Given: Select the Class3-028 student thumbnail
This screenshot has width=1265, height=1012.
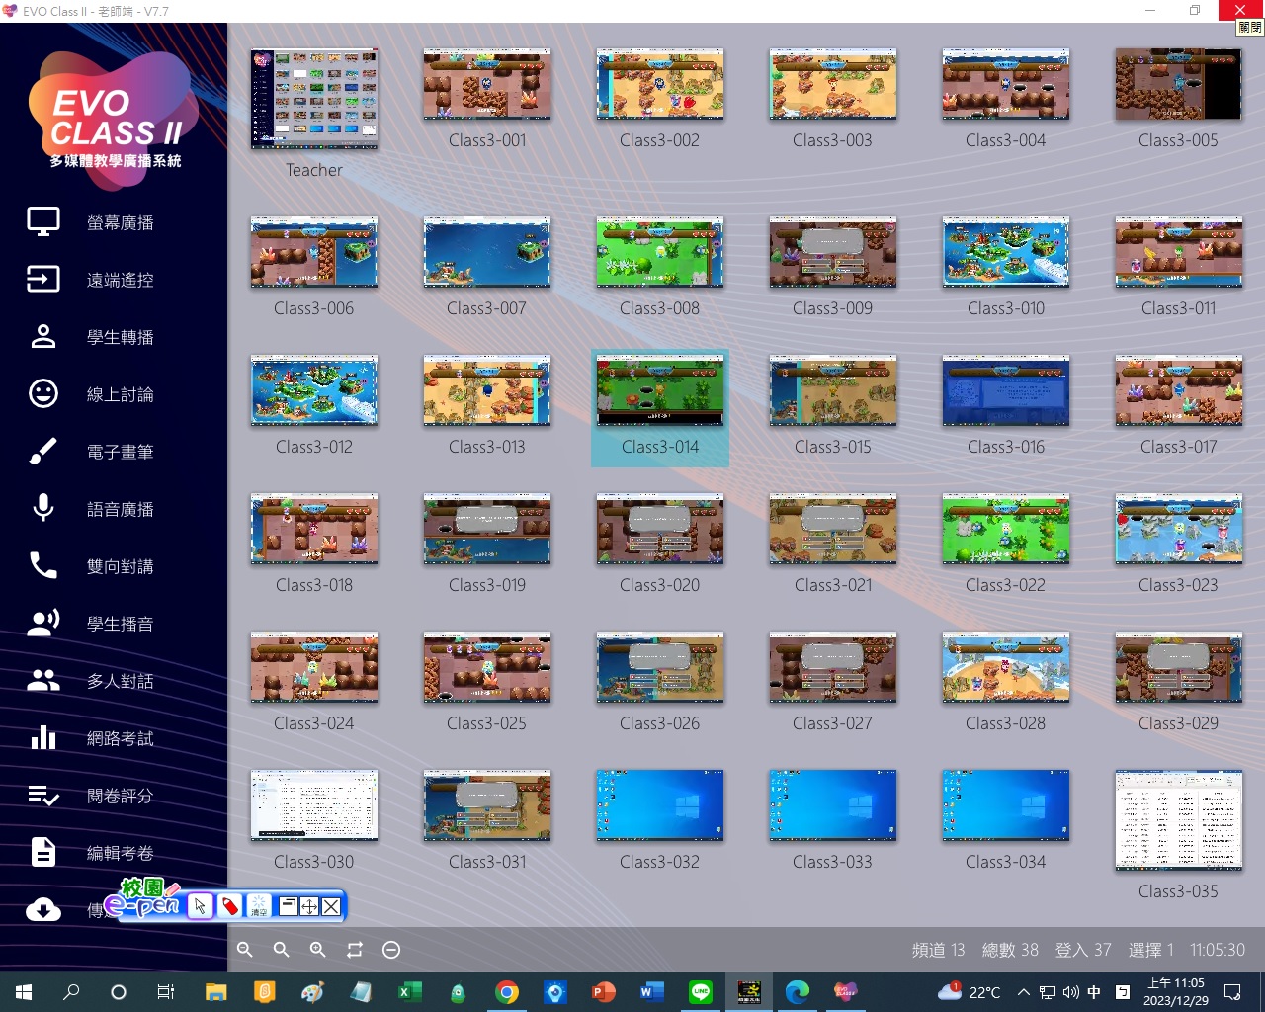Looking at the screenshot, I should (1006, 667).
